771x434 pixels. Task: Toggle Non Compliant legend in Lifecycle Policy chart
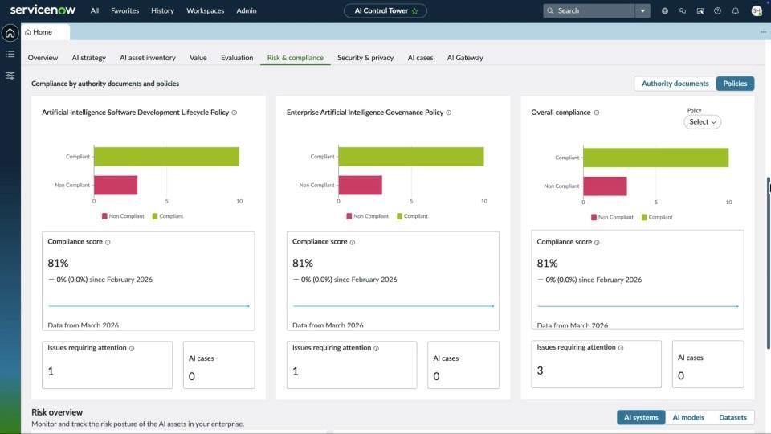click(x=123, y=216)
